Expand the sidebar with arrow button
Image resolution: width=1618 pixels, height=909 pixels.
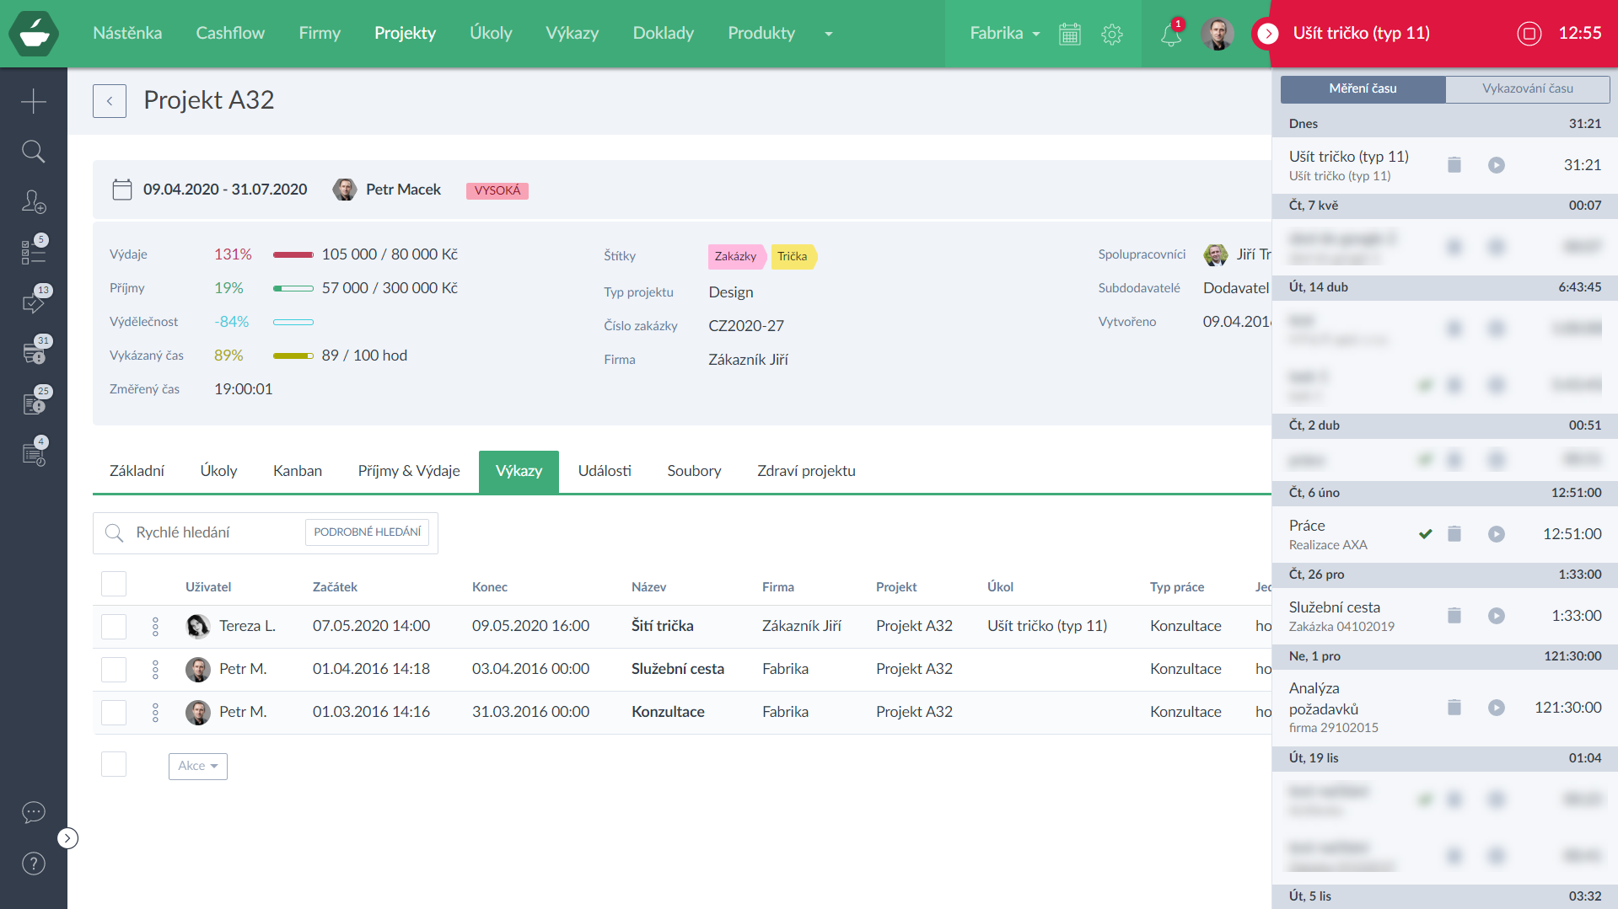[x=67, y=838]
